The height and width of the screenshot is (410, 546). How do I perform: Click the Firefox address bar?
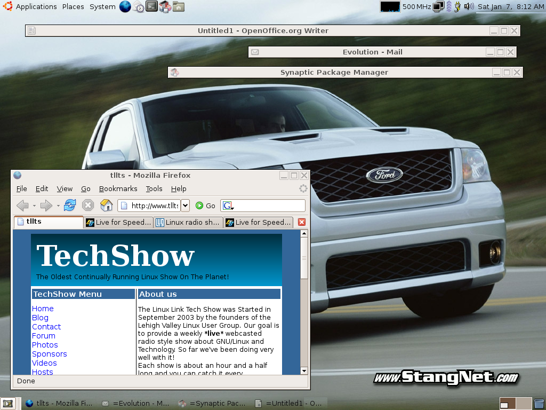point(149,206)
